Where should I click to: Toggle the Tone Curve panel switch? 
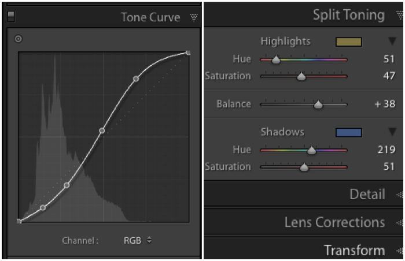[x=10, y=17]
